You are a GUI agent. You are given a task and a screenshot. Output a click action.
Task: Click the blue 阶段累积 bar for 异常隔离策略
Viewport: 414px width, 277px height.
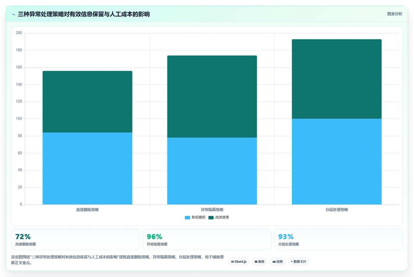click(x=212, y=171)
